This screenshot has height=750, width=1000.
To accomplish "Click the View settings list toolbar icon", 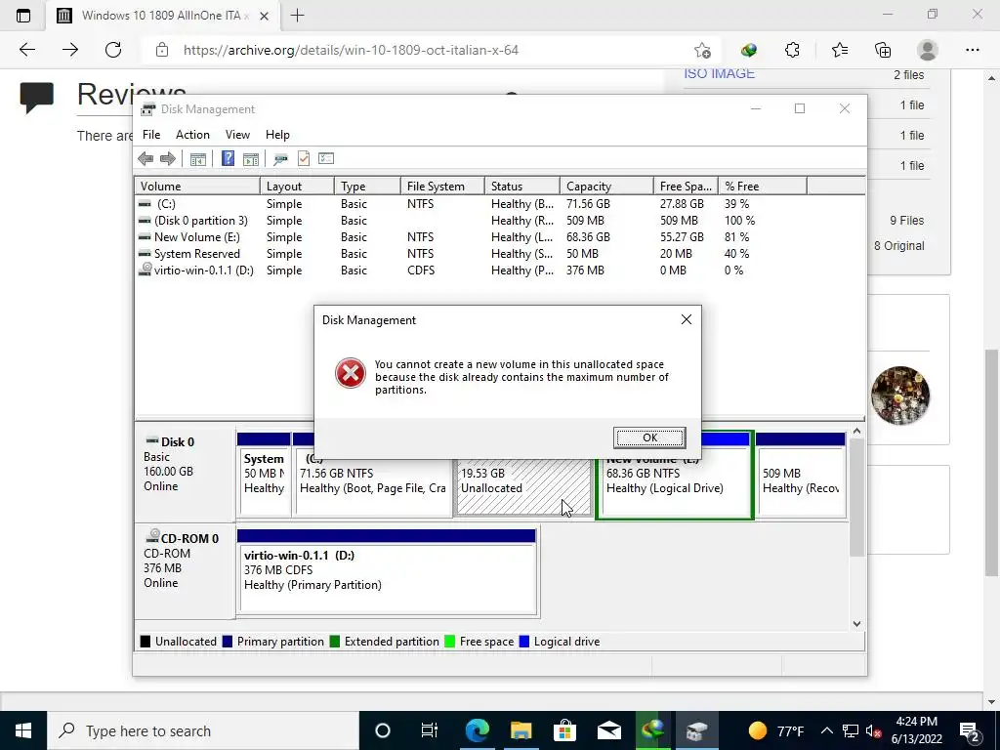I will [326, 159].
